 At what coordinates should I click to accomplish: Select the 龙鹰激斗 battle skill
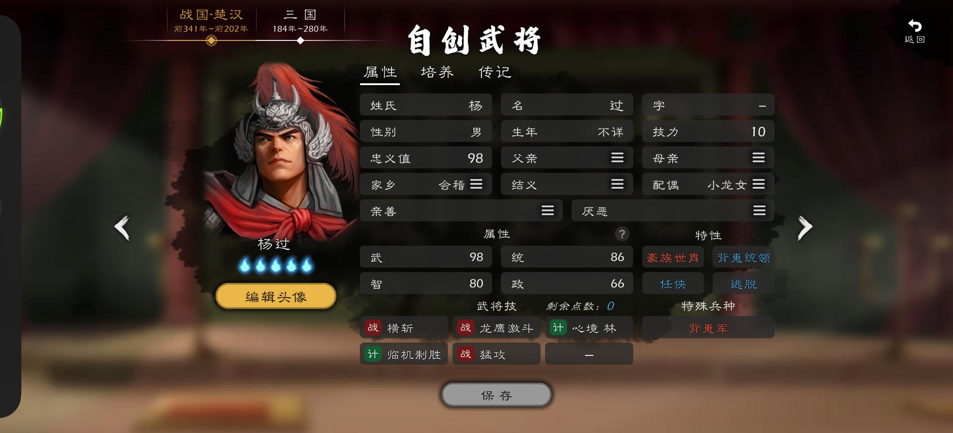496,328
